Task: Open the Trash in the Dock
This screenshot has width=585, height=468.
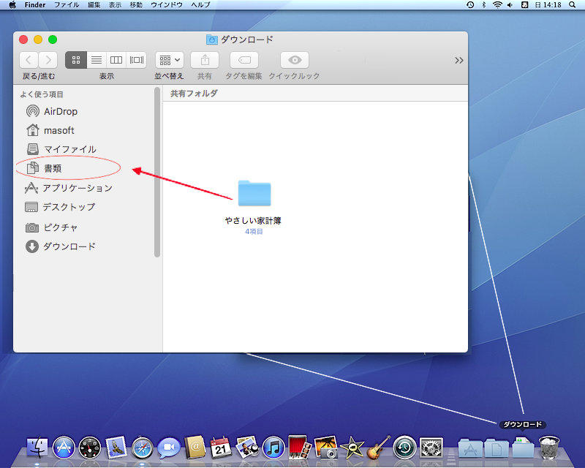Action: [550, 447]
